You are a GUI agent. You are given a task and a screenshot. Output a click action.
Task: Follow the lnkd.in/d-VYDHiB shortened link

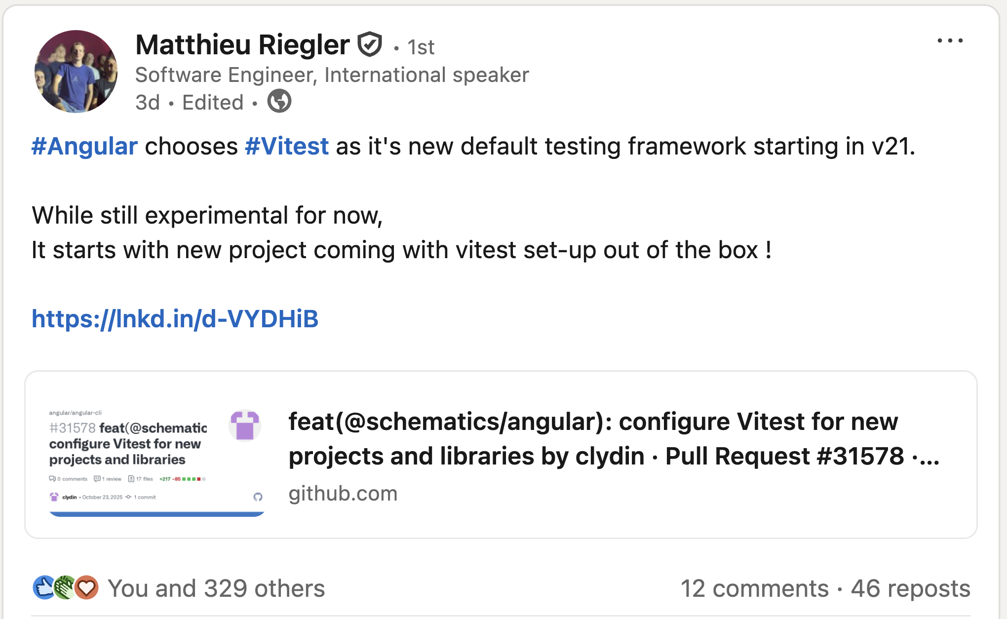[175, 319]
